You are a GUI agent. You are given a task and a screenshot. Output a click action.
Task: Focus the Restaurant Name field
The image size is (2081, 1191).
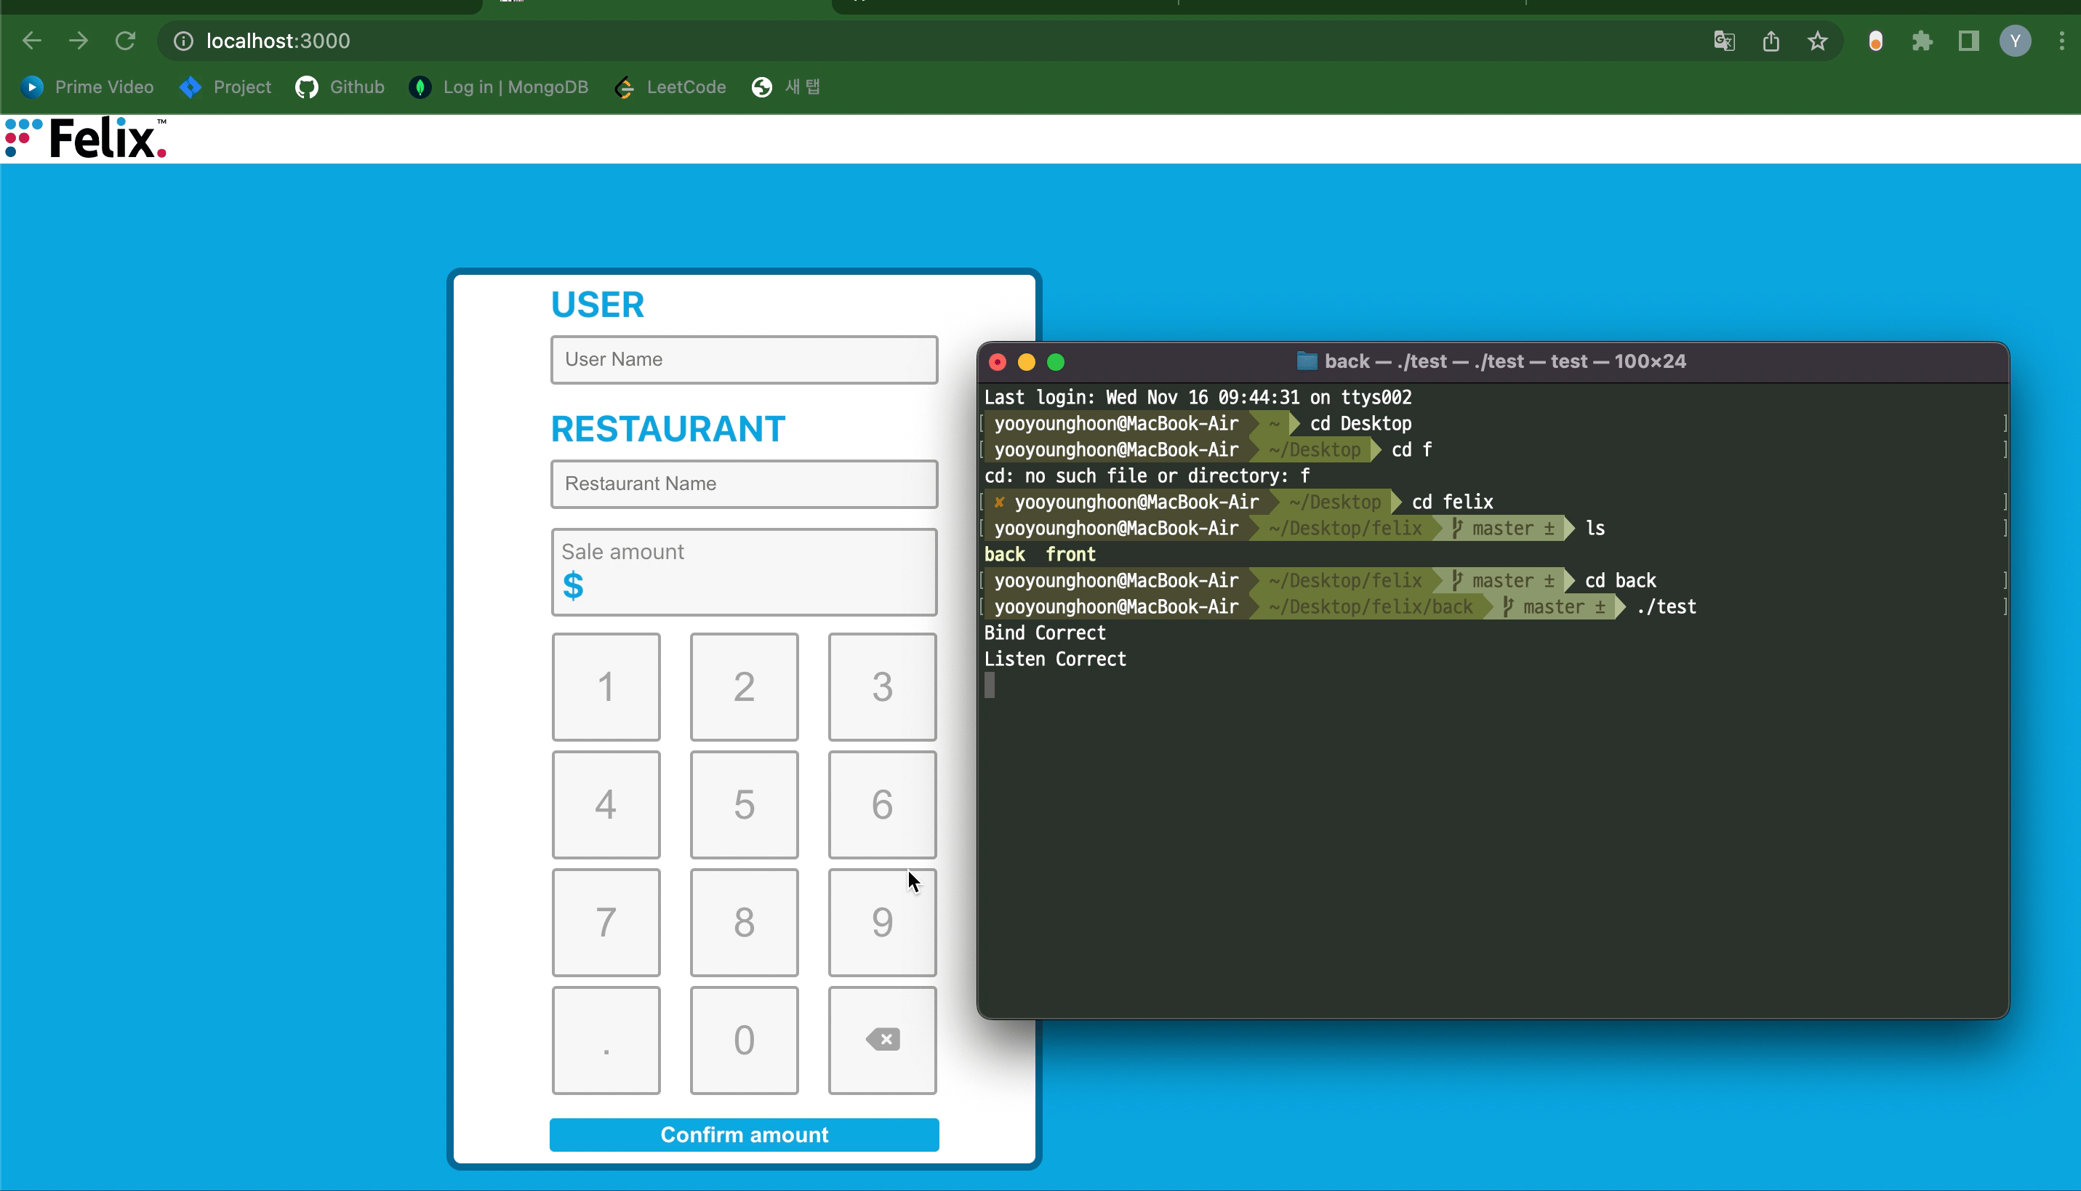pos(744,484)
